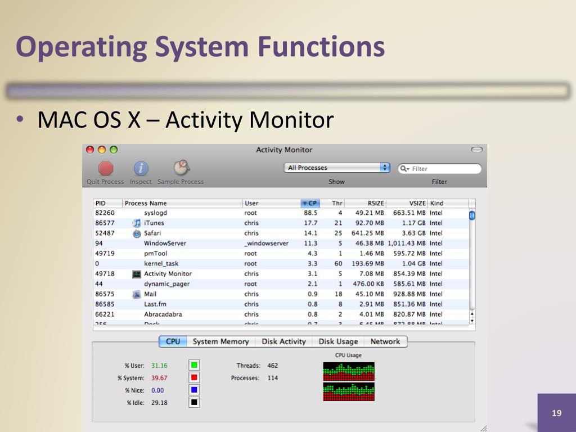
Task: Click the scroll up arrow of process list
Action: tap(472, 314)
